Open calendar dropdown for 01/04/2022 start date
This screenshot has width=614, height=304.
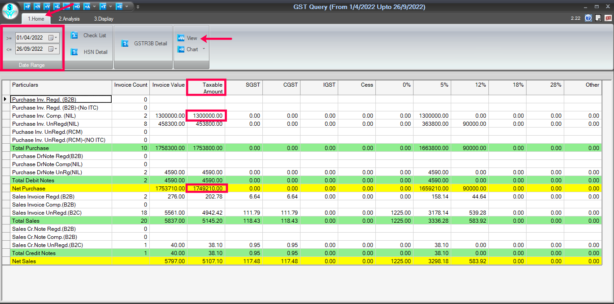53,38
